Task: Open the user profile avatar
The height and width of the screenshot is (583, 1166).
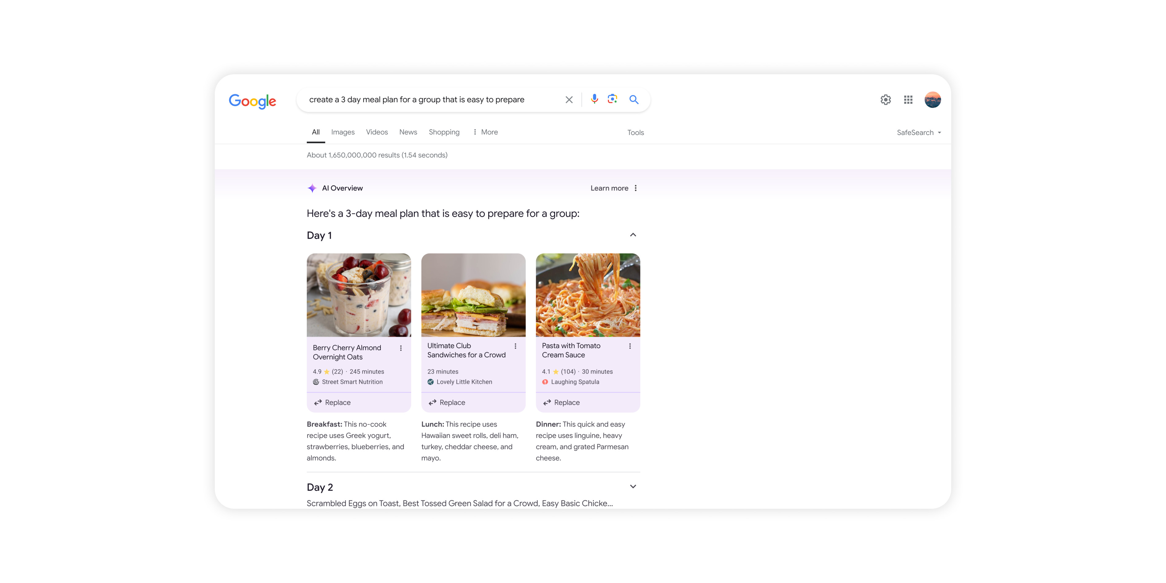Action: [x=932, y=100]
